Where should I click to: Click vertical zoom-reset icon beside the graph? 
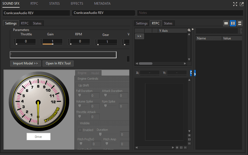point(189,139)
